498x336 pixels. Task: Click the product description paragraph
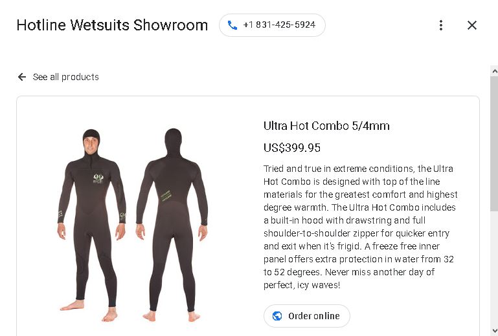click(361, 227)
